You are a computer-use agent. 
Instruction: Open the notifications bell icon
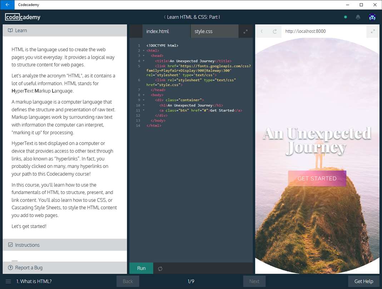[x=358, y=17]
